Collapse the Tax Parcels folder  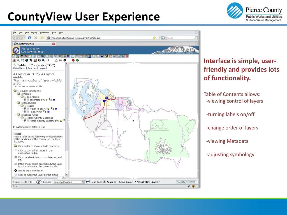click(x=22, y=97)
